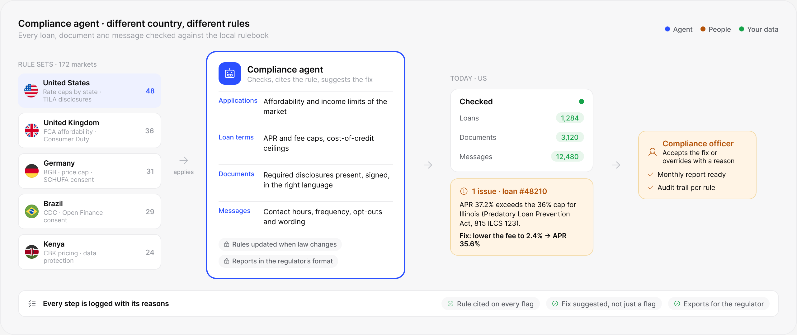Click the warning icon on the issue card

tap(464, 191)
